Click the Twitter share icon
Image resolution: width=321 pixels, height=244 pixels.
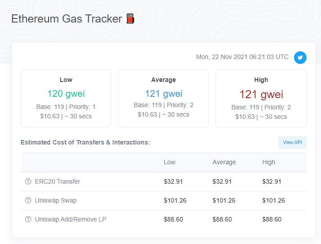(300, 58)
